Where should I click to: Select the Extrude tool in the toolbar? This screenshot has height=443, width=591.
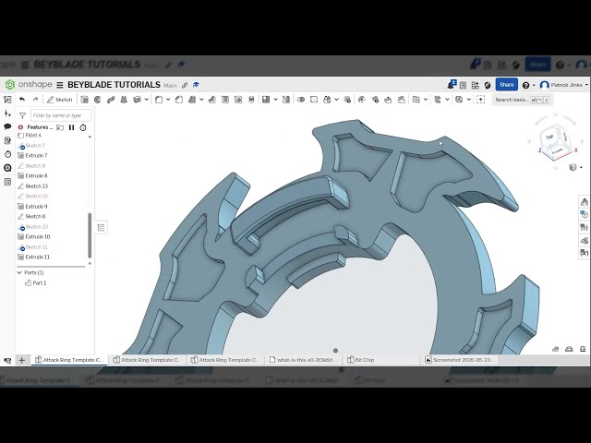(84, 100)
